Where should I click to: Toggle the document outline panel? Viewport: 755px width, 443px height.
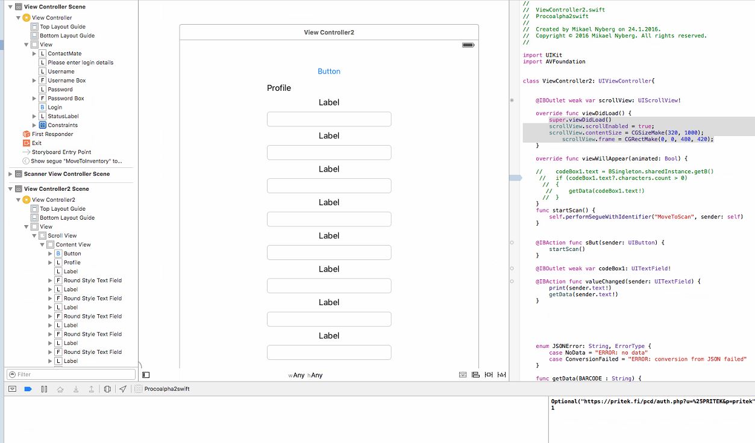(x=146, y=375)
